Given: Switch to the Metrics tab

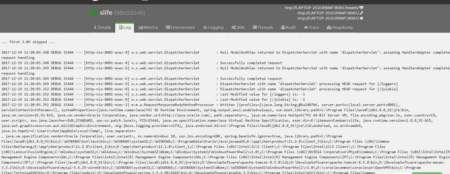Looking at the screenshot, I should 148,27.
